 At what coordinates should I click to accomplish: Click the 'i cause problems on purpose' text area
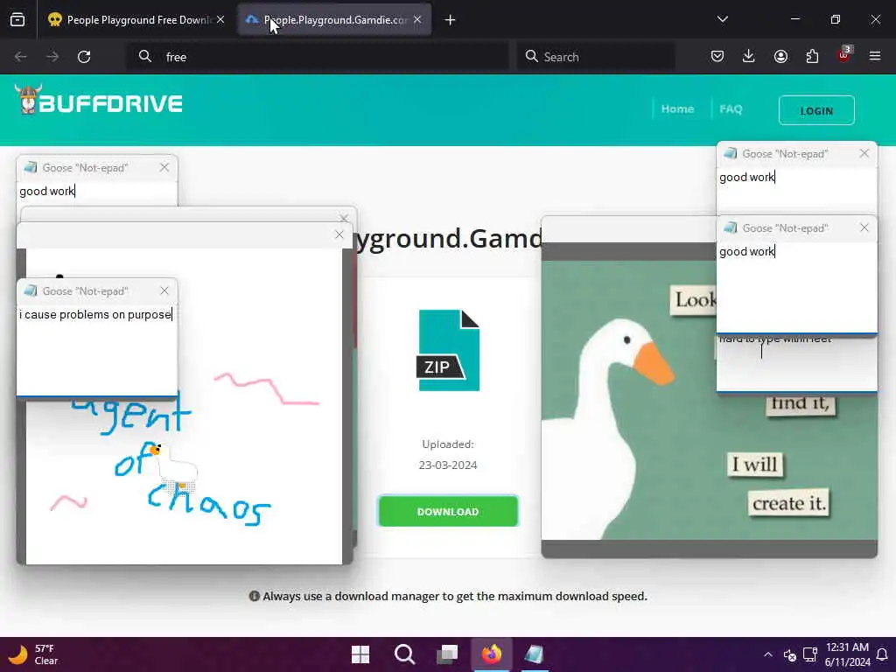pyautogui.click(x=96, y=348)
